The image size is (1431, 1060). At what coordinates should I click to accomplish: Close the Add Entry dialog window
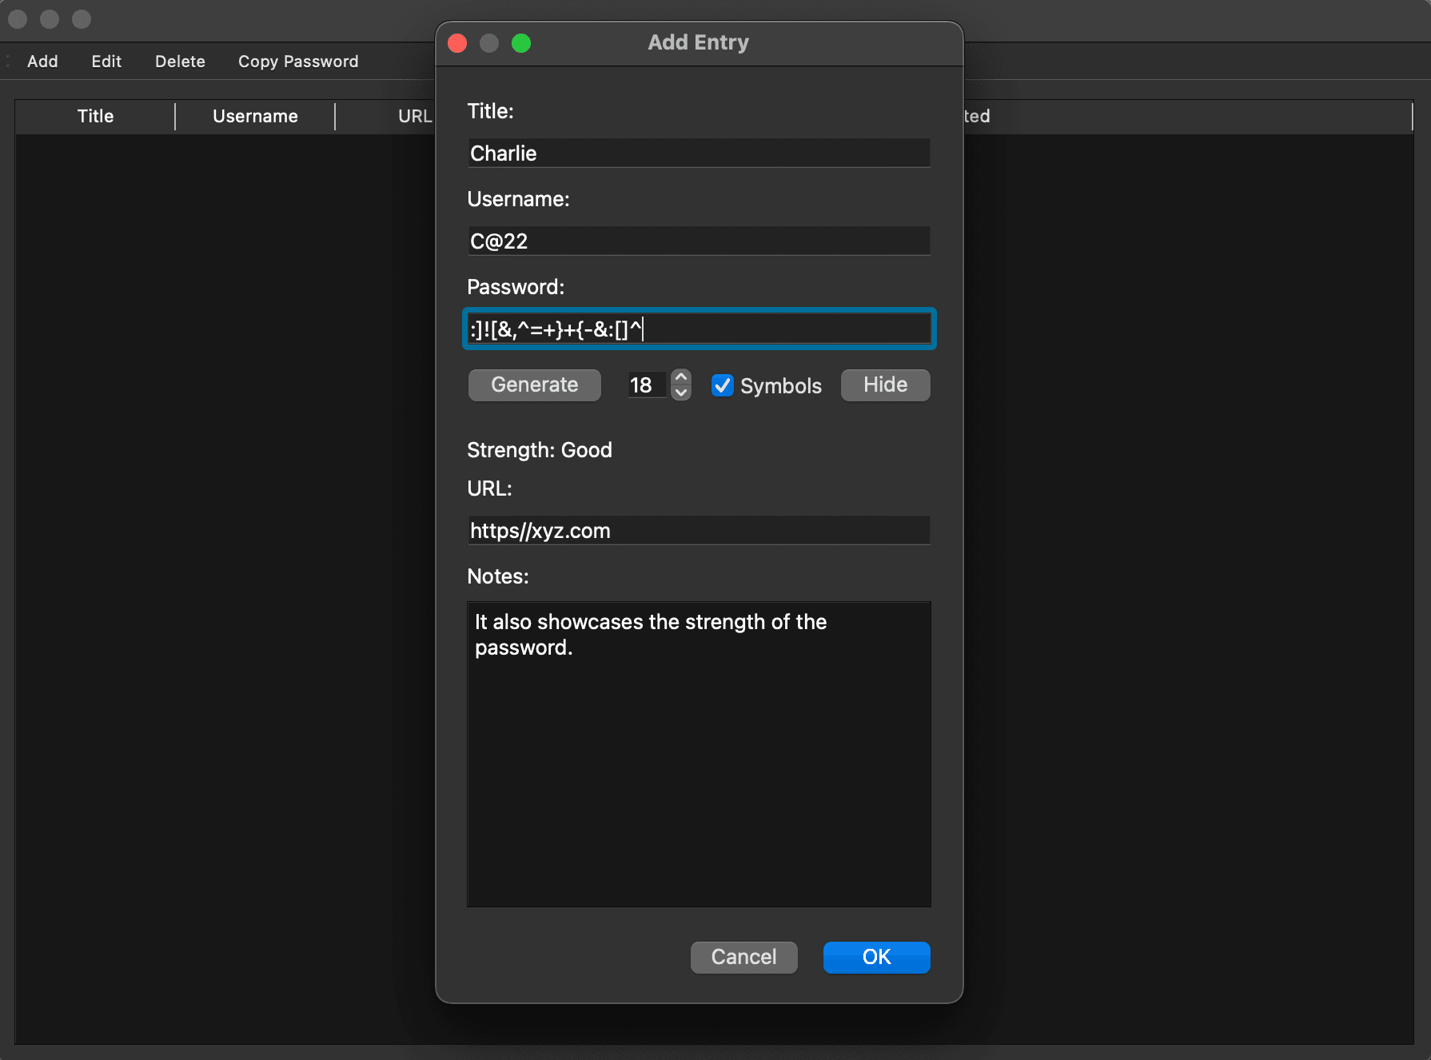pyautogui.click(x=457, y=43)
